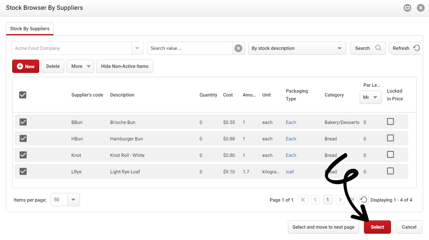Open the More actions dropdown
This screenshot has width=429, height=240.
coord(80,66)
